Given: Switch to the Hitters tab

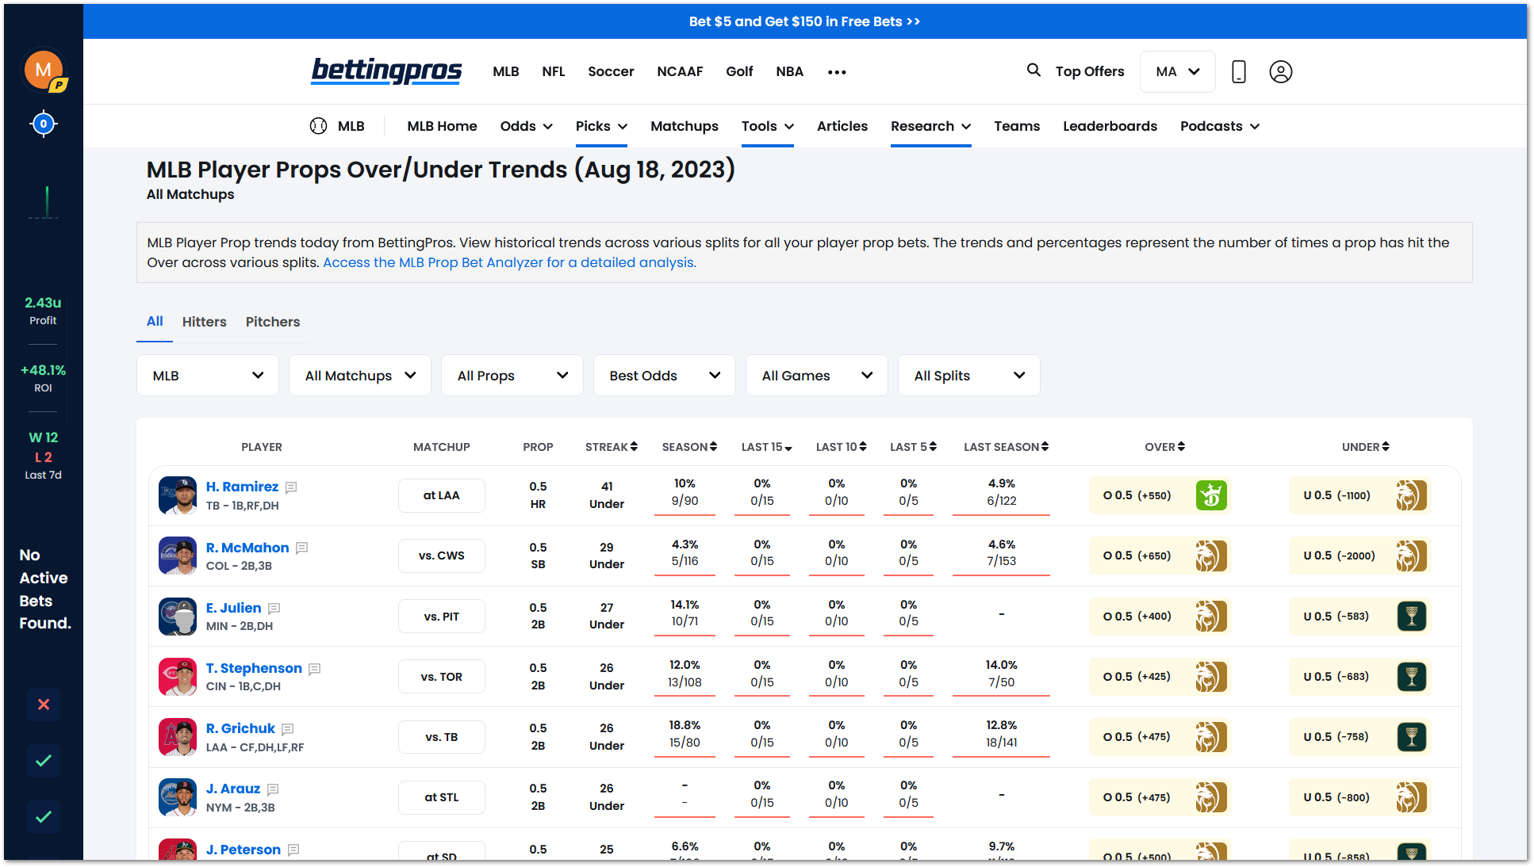Looking at the screenshot, I should pyautogui.click(x=204, y=322).
